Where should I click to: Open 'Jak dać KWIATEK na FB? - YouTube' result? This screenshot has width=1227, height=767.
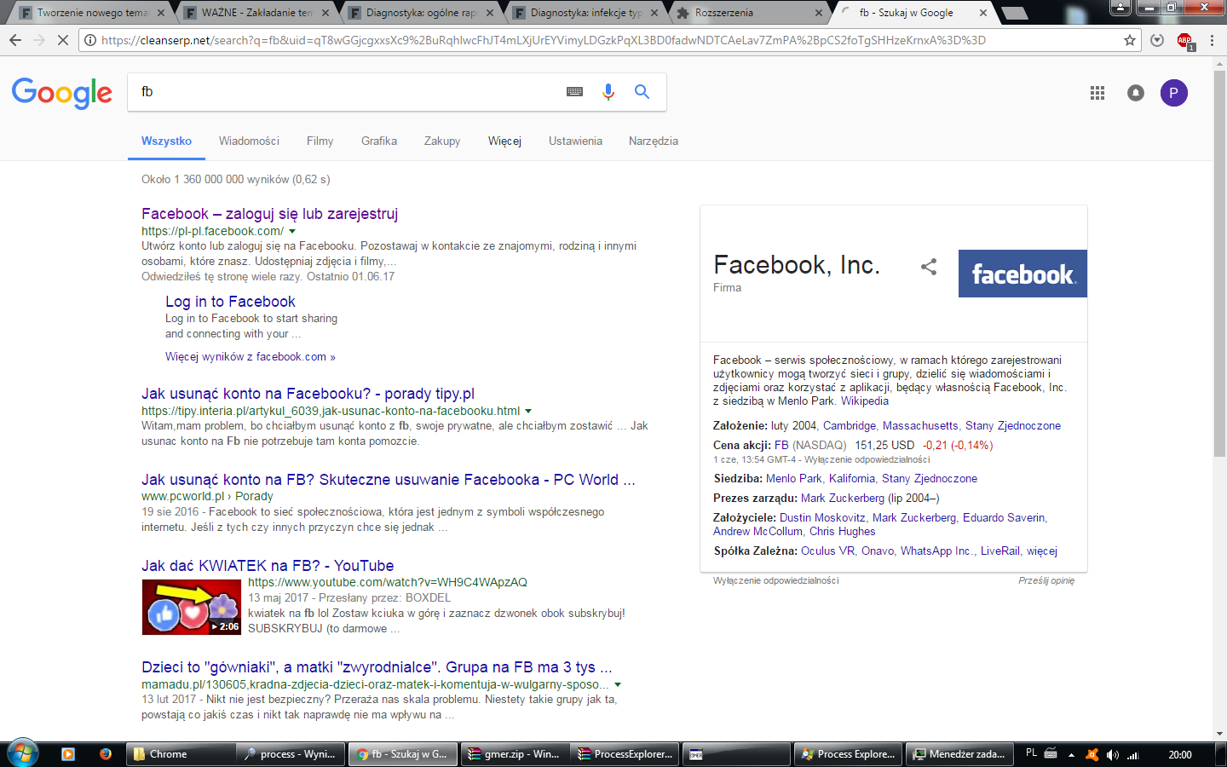pyautogui.click(x=268, y=566)
